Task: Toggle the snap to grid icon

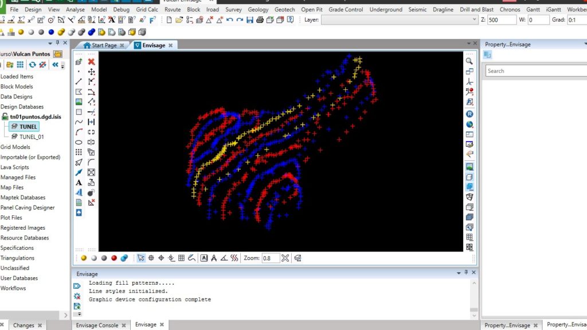Action: tap(181, 258)
